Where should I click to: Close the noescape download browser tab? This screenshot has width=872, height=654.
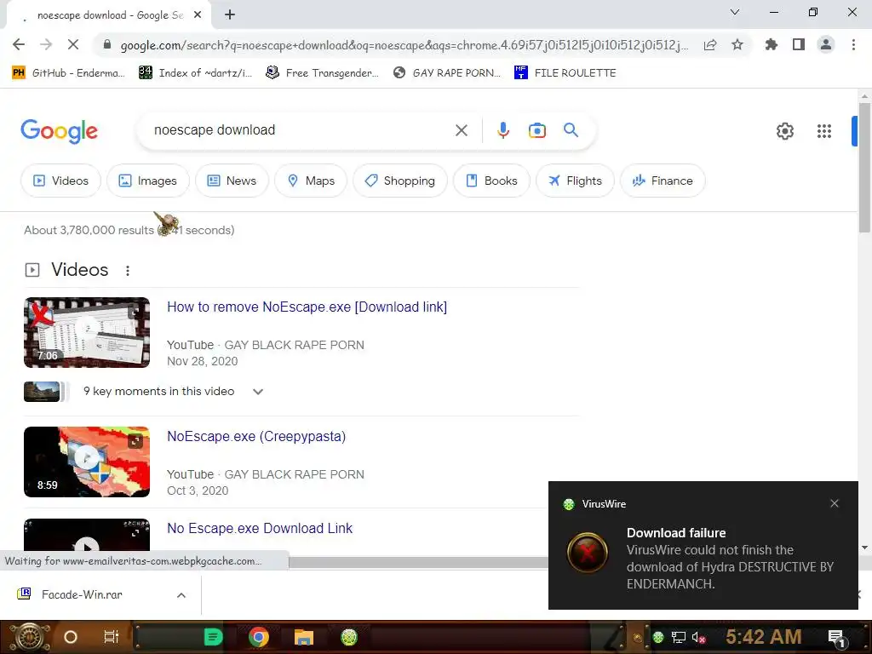(198, 15)
